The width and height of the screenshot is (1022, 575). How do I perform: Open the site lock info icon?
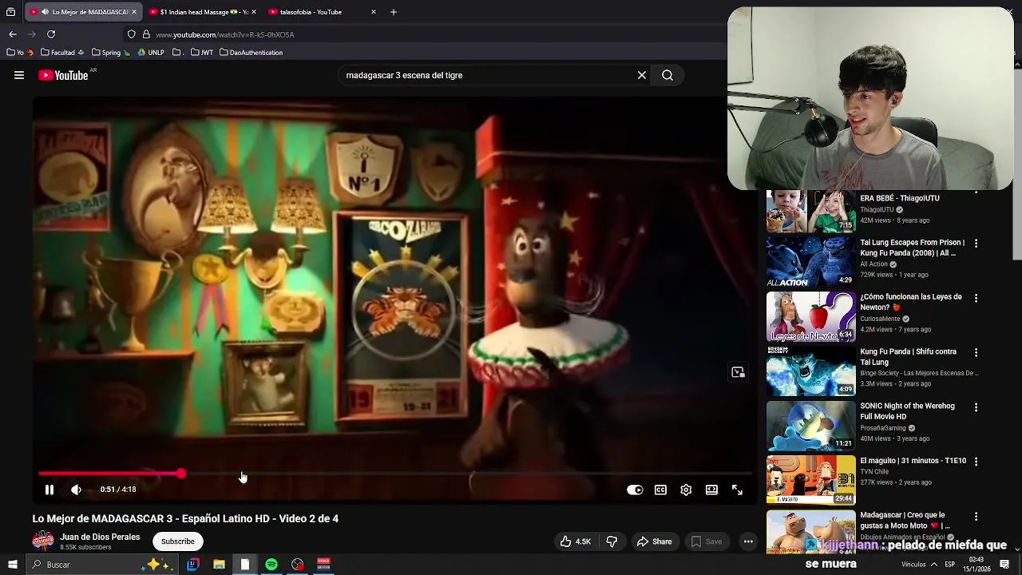tap(146, 34)
